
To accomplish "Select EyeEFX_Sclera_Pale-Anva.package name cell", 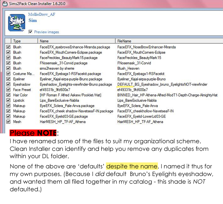I will pyautogui.click(x=67, y=106).
